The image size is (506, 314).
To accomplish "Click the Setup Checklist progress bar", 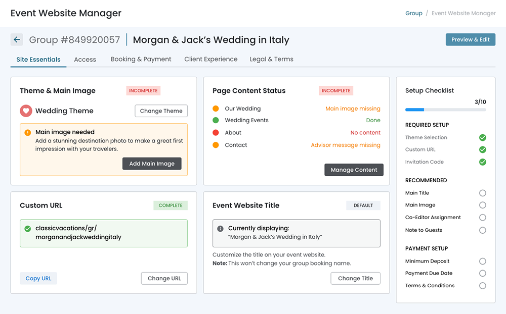I will click(445, 109).
